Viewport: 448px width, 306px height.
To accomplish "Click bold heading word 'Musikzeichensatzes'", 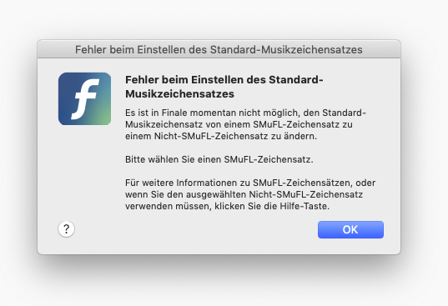I will pos(179,94).
